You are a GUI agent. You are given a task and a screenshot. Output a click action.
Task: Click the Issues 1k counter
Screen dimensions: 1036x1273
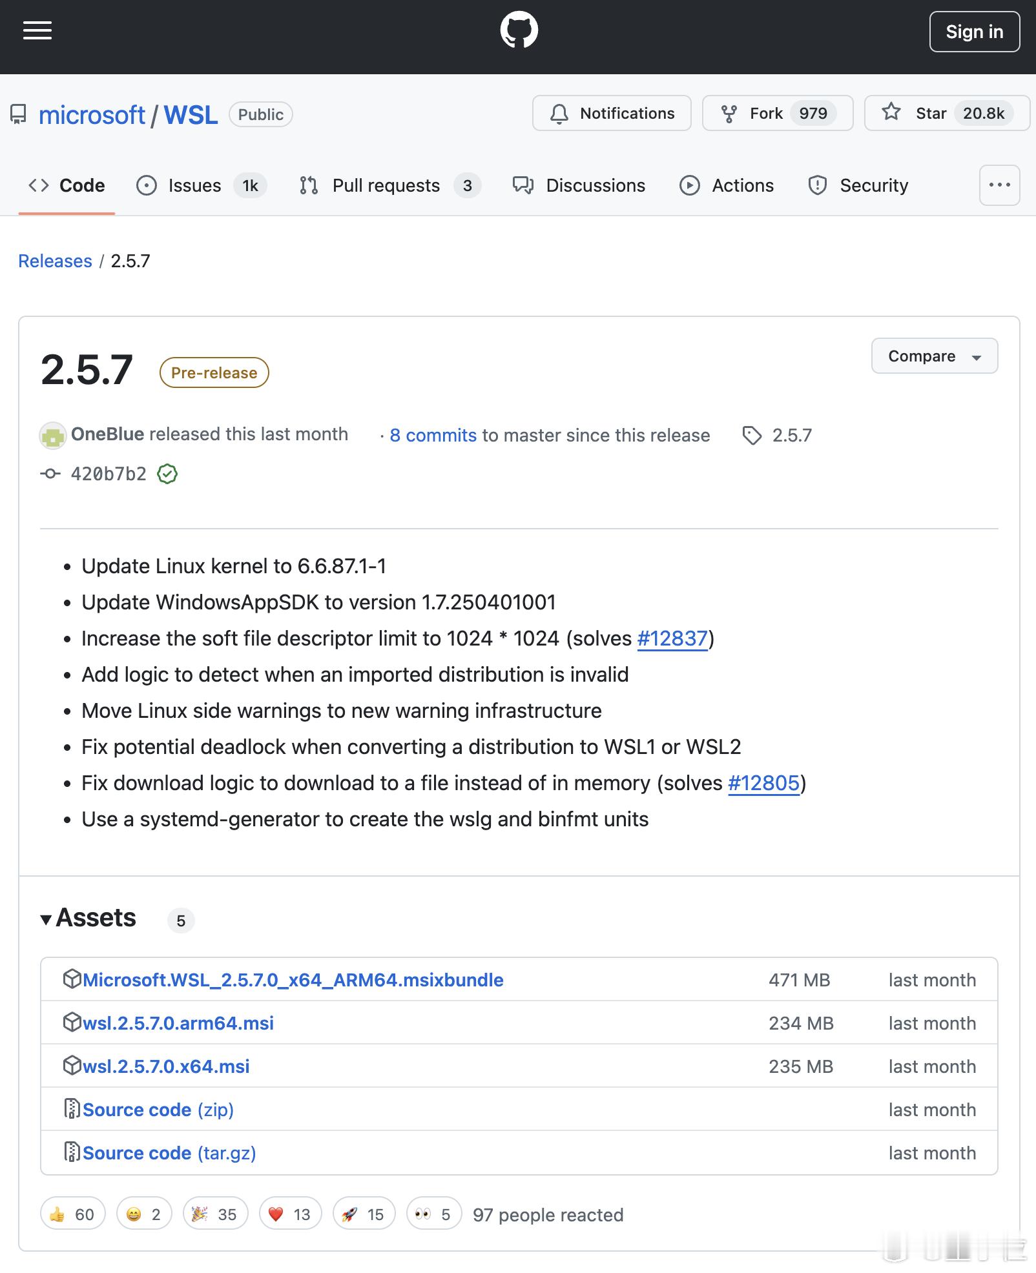[250, 186]
